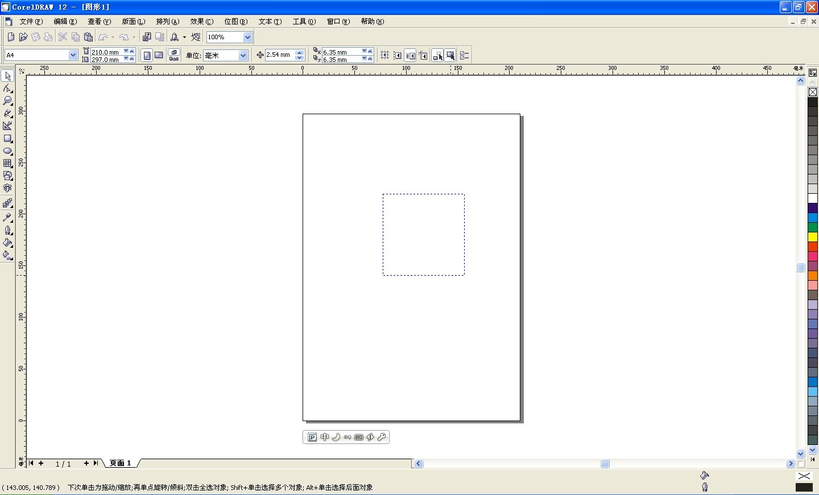This screenshot has width=819, height=495.
Task: Select the Fill bucket tool
Action: tap(8, 243)
